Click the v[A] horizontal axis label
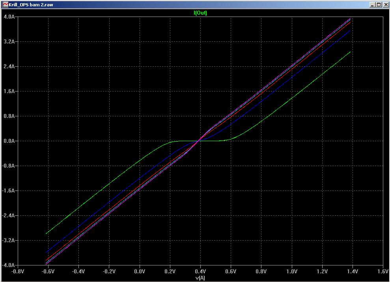This screenshot has height=282, width=390. point(200,278)
